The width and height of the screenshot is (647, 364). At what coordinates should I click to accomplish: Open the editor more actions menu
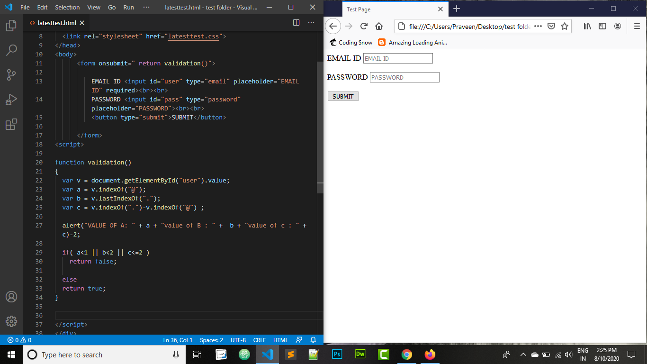click(x=311, y=22)
